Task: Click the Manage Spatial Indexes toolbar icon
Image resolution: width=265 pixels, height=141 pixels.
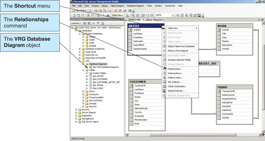Action: coord(199,15)
